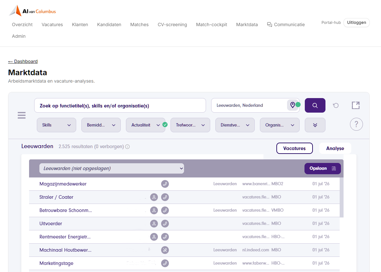Click green check badge on Actualiteit filter
Viewport: 381px width, 272px height.
(x=165, y=125)
